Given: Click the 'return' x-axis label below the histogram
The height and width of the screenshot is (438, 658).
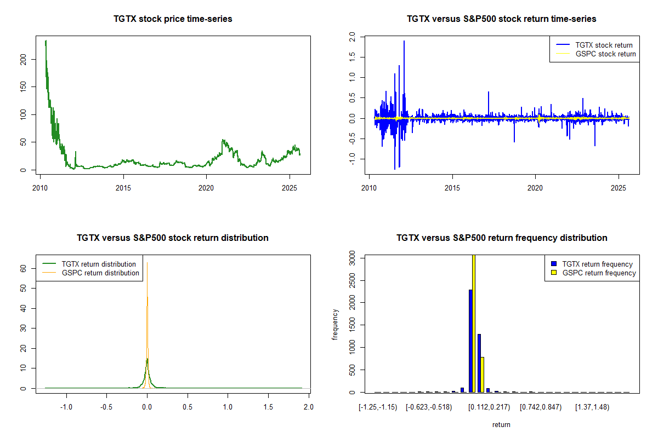Looking at the screenshot, I should pyautogui.click(x=501, y=424).
